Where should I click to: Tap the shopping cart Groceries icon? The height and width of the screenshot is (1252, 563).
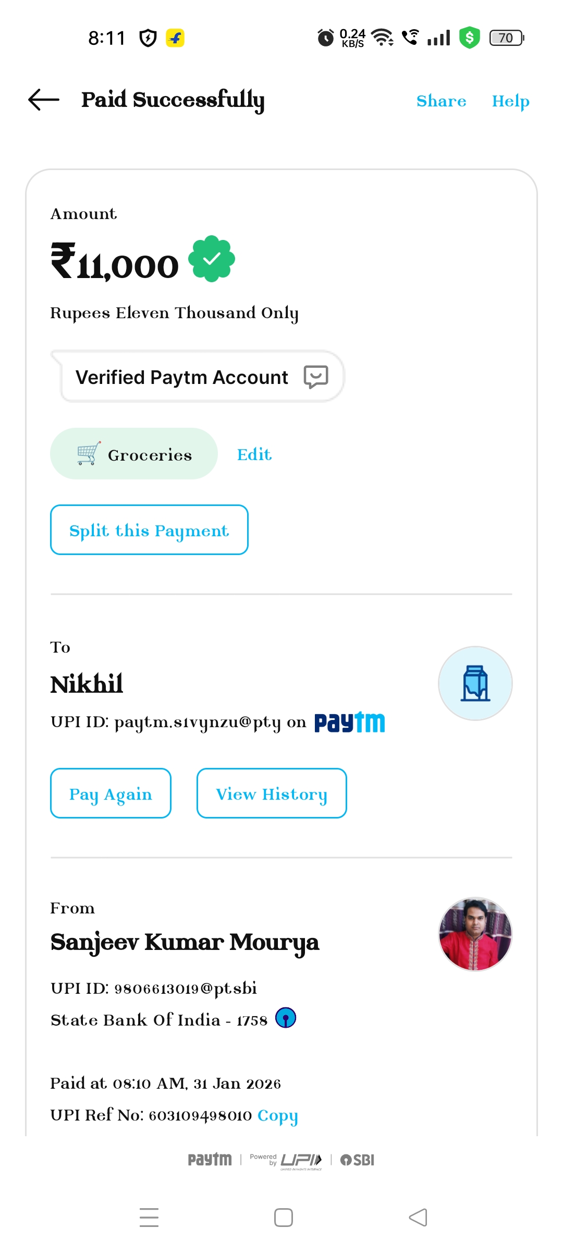click(89, 453)
